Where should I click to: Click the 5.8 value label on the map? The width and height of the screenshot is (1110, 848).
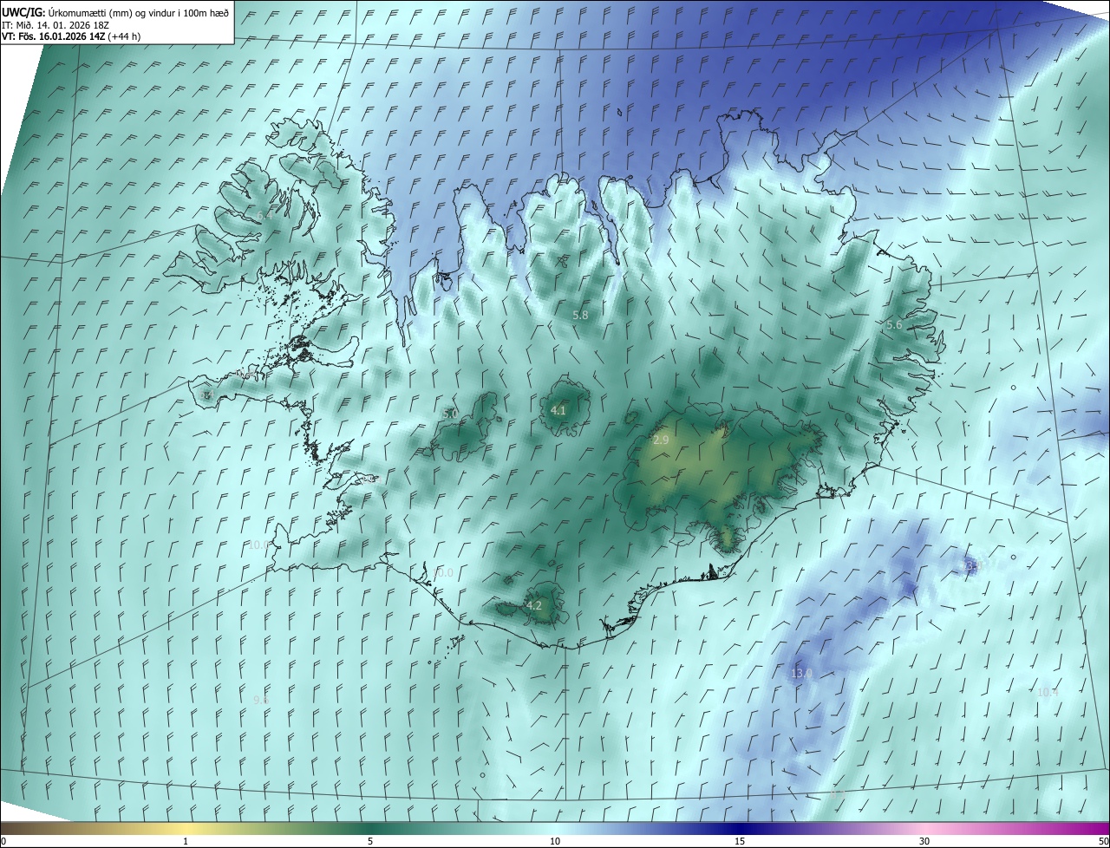[x=580, y=316]
